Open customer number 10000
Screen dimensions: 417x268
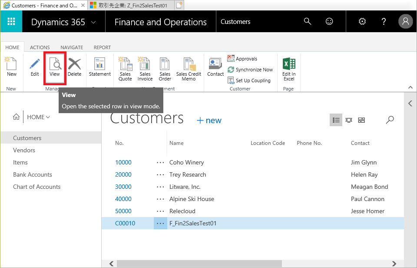[x=123, y=162]
